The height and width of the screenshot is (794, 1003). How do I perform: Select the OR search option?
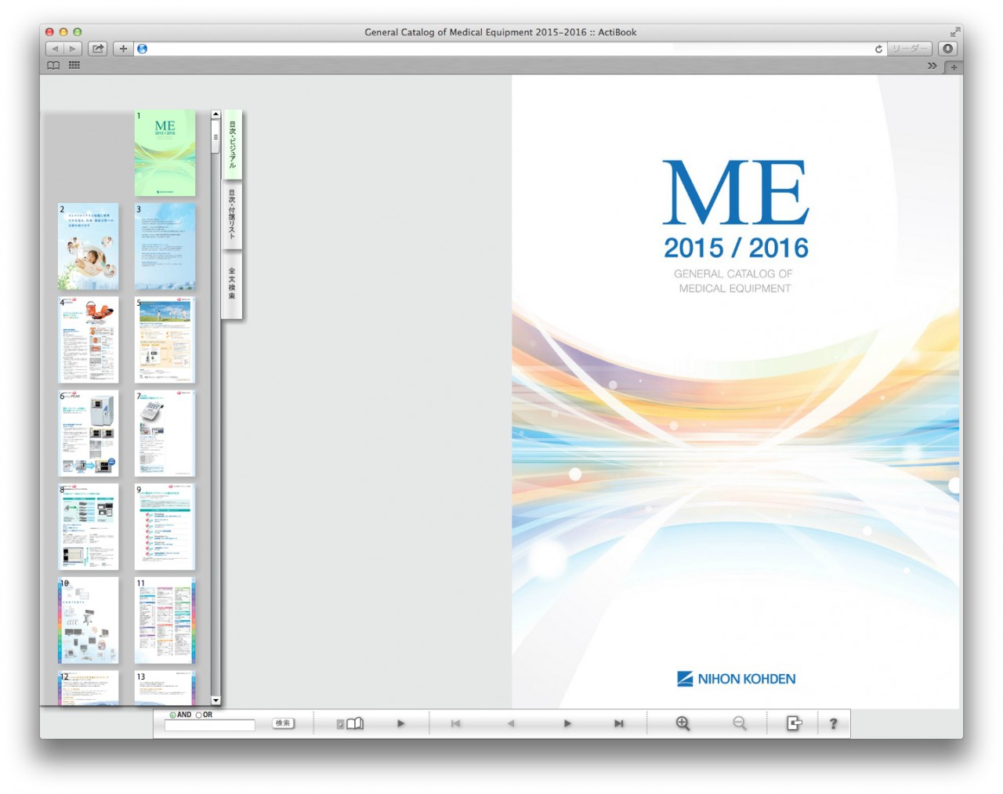click(x=198, y=715)
